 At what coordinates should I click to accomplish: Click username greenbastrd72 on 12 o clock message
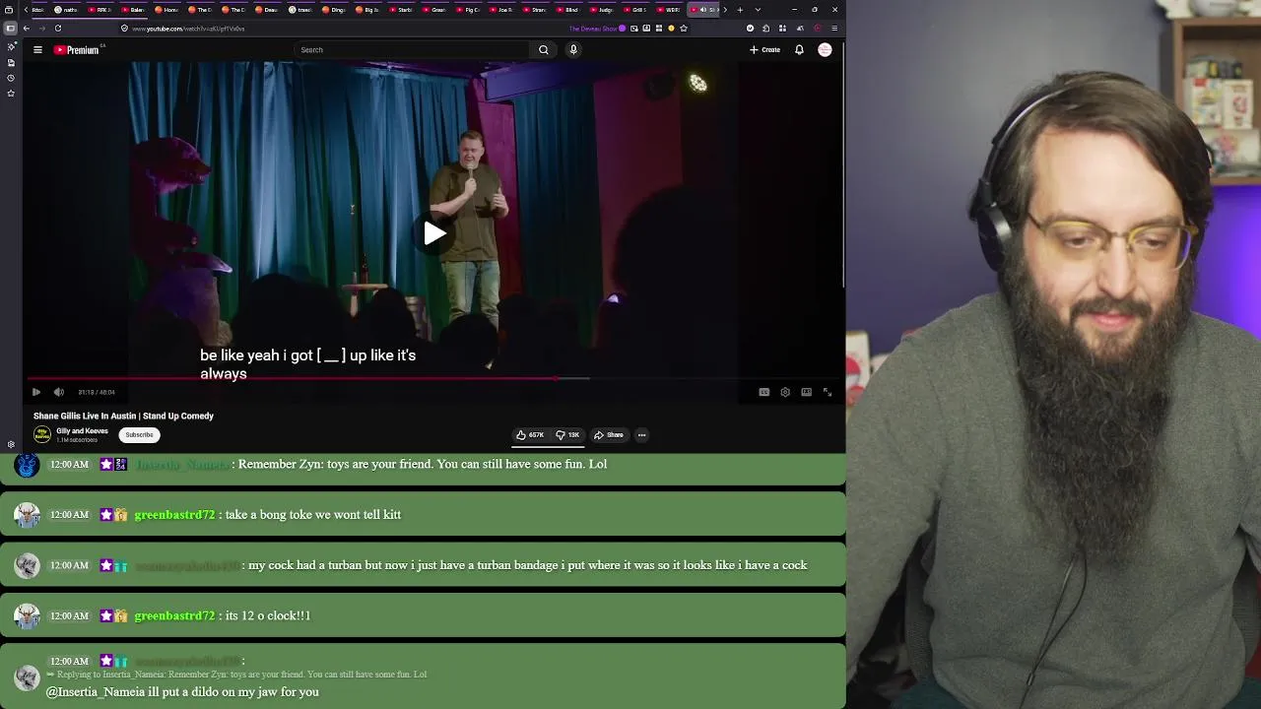[x=174, y=615]
